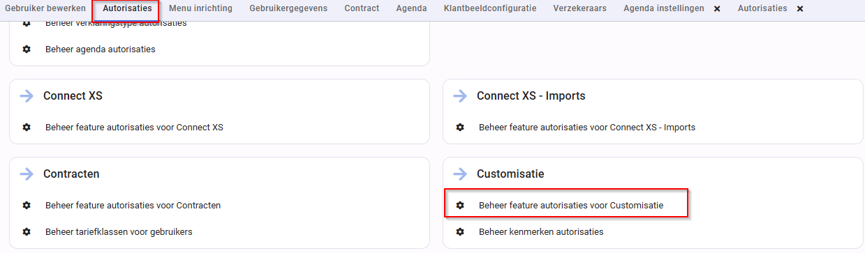Open Beheer tariefklassen voor gebruikers link

119,231
